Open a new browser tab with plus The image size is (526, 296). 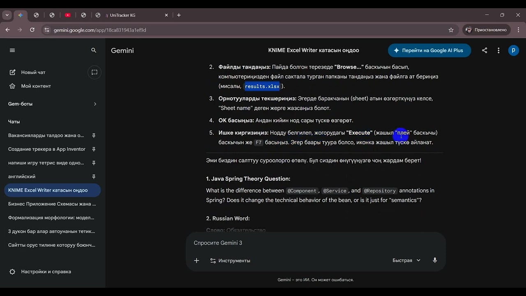coord(179,15)
